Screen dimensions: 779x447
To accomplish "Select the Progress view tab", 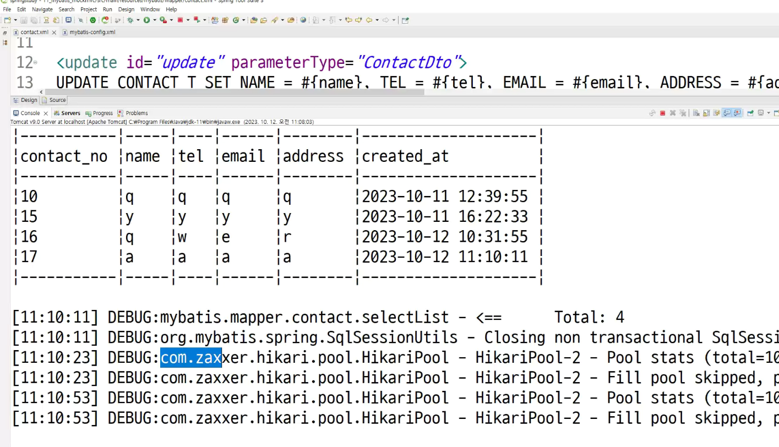I will click(99, 113).
